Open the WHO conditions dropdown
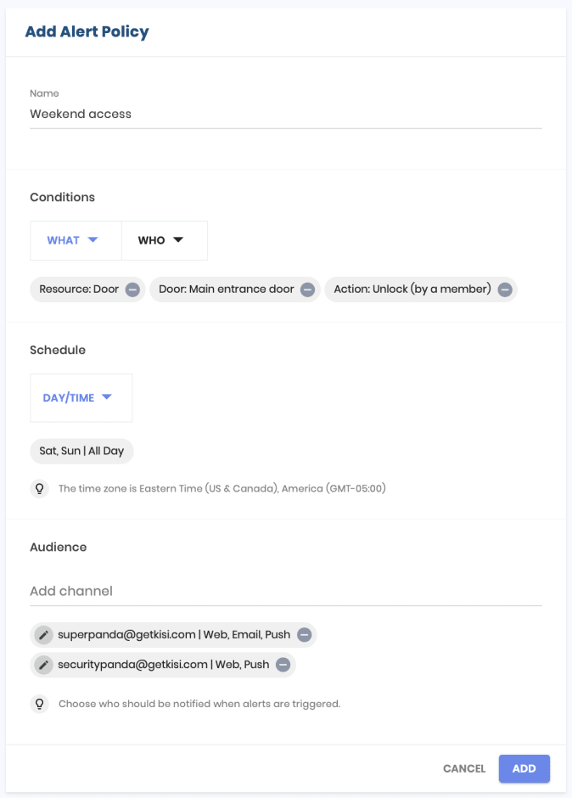The image size is (572, 798). coord(165,240)
